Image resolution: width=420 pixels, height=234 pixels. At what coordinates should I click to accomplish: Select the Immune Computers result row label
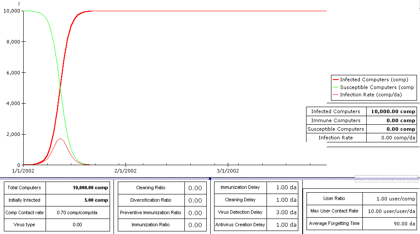pos(336,120)
